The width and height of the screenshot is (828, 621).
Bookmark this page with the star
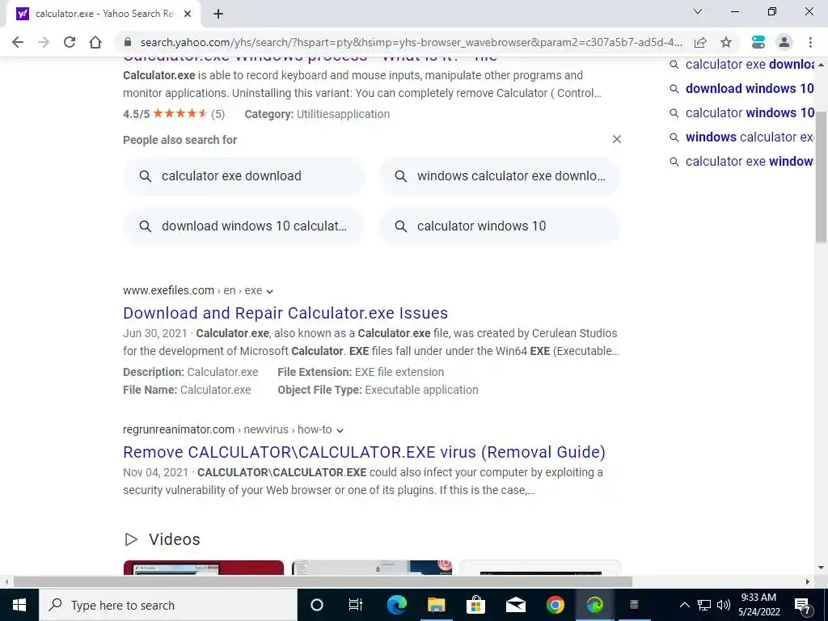[726, 42]
